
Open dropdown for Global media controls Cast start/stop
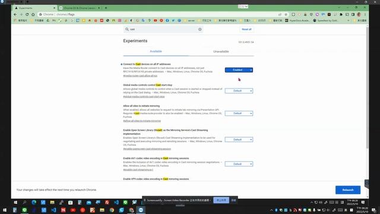coord(239,91)
